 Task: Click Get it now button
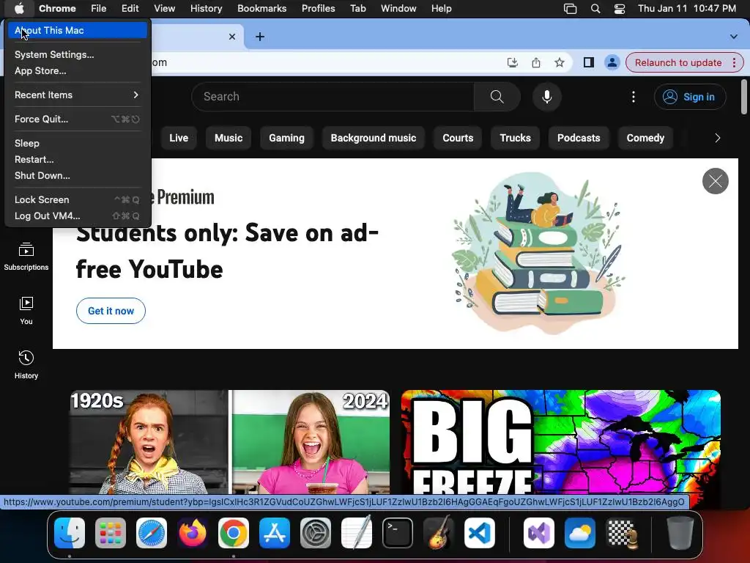[x=111, y=311]
